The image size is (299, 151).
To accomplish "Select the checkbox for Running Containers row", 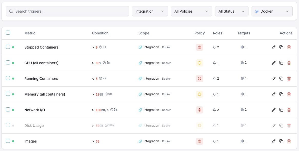I will click(8, 79).
